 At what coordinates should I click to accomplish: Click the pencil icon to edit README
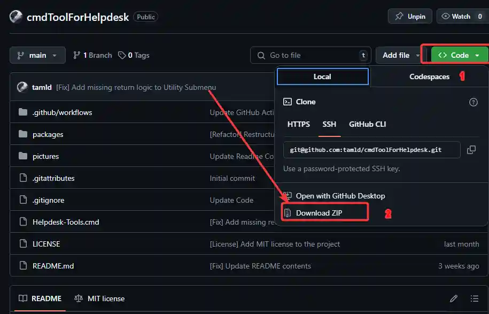[454, 298]
